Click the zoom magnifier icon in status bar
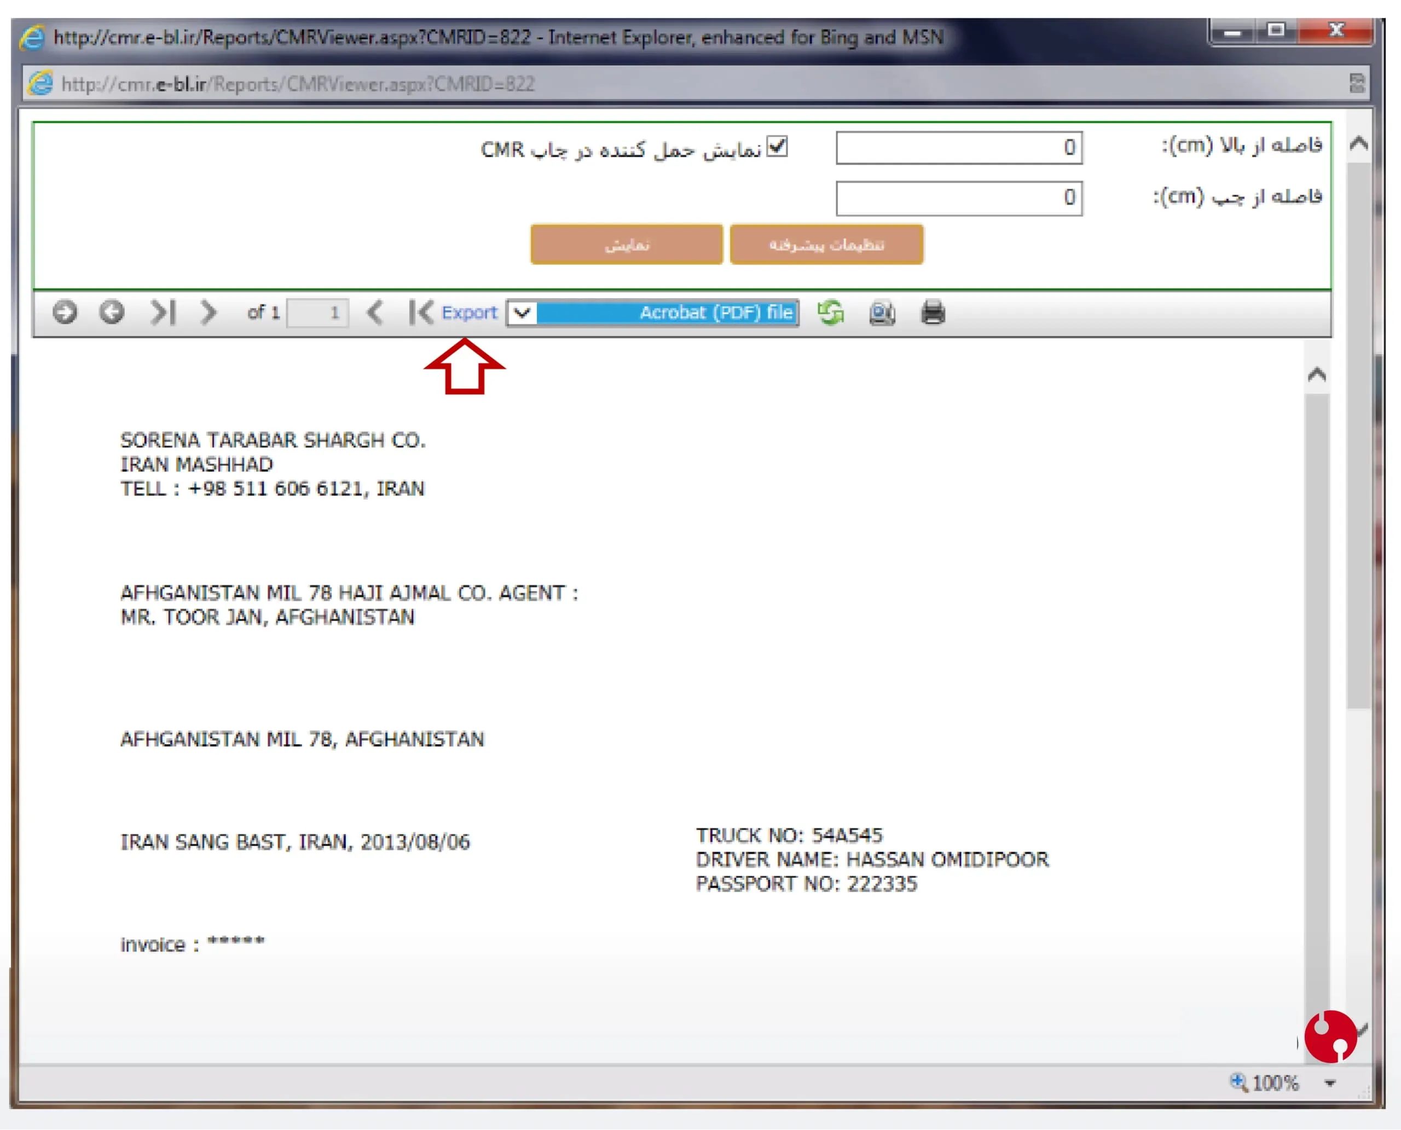Image resolution: width=1401 pixels, height=1130 pixels. 1238,1082
